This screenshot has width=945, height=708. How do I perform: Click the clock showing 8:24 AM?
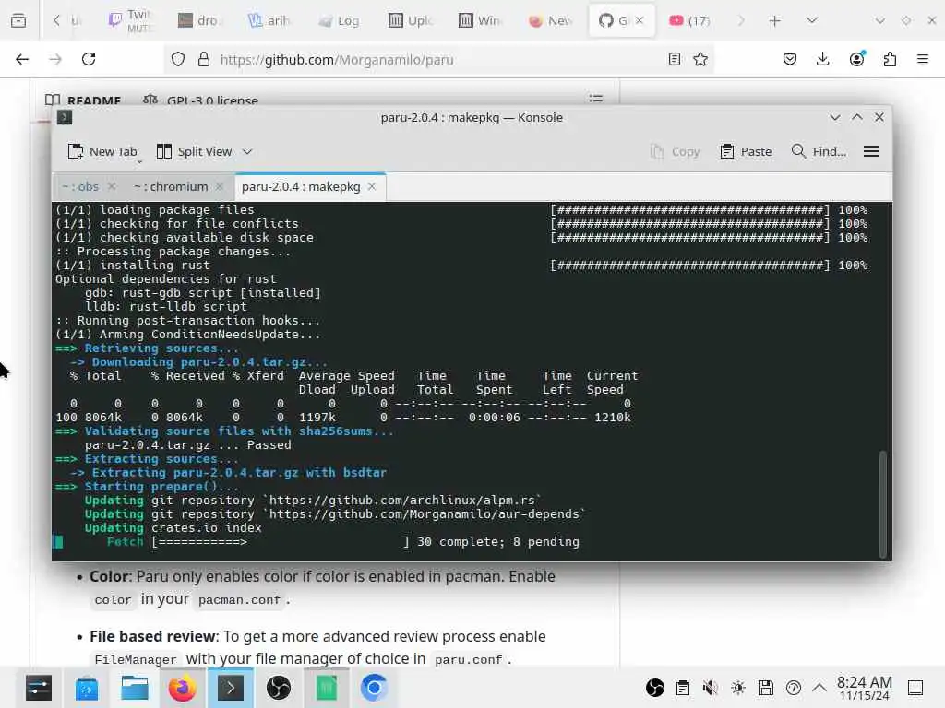[x=864, y=688]
